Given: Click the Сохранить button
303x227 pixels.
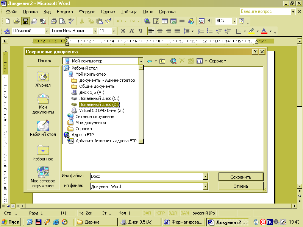Looking at the screenshot, I should 241,177.
